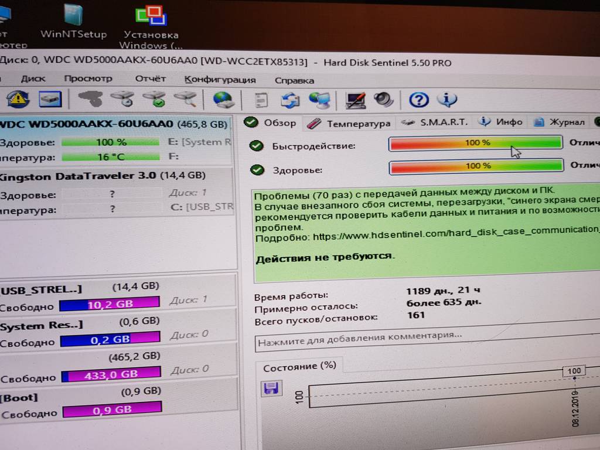600x450 pixels.
Task: Click the (465,2 GB) partition size label
Action: click(135, 356)
